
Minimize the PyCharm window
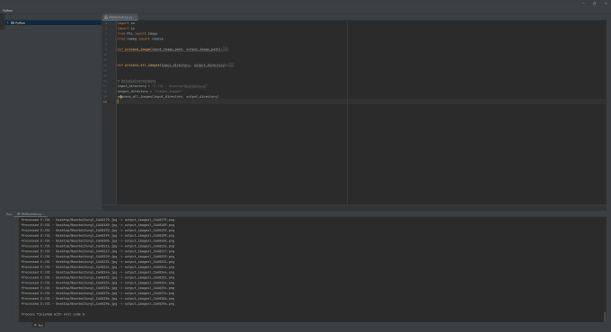pos(583,3)
